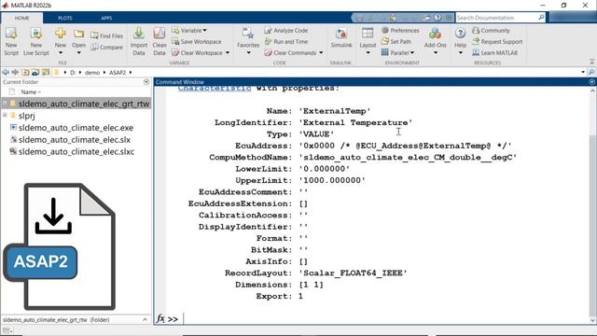This screenshot has height=336, width=597.
Task: Click Command Window scrollbar up arrow
Action: (592, 91)
